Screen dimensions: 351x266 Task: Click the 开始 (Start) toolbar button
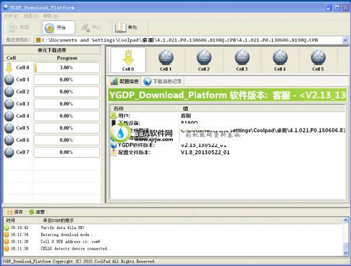tap(58, 27)
